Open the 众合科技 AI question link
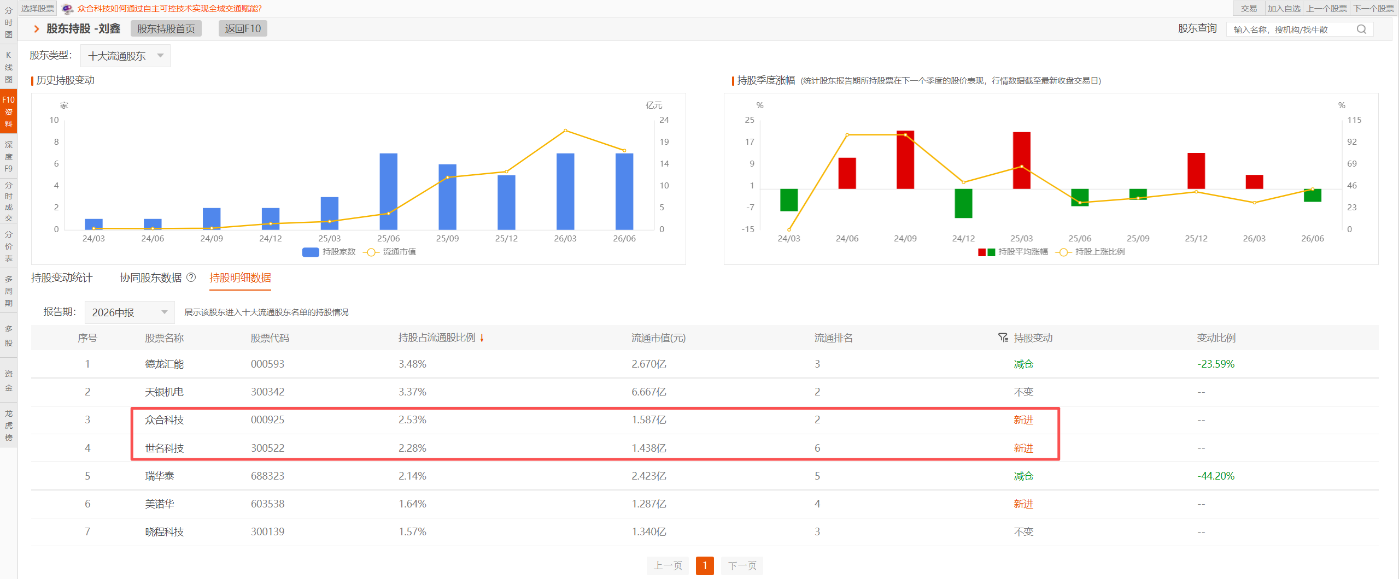This screenshot has height=579, width=1399. tap(169, 9)
